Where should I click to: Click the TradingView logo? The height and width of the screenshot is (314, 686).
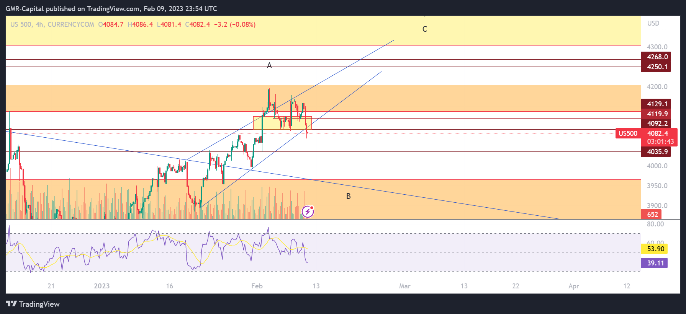coord(33,304)
